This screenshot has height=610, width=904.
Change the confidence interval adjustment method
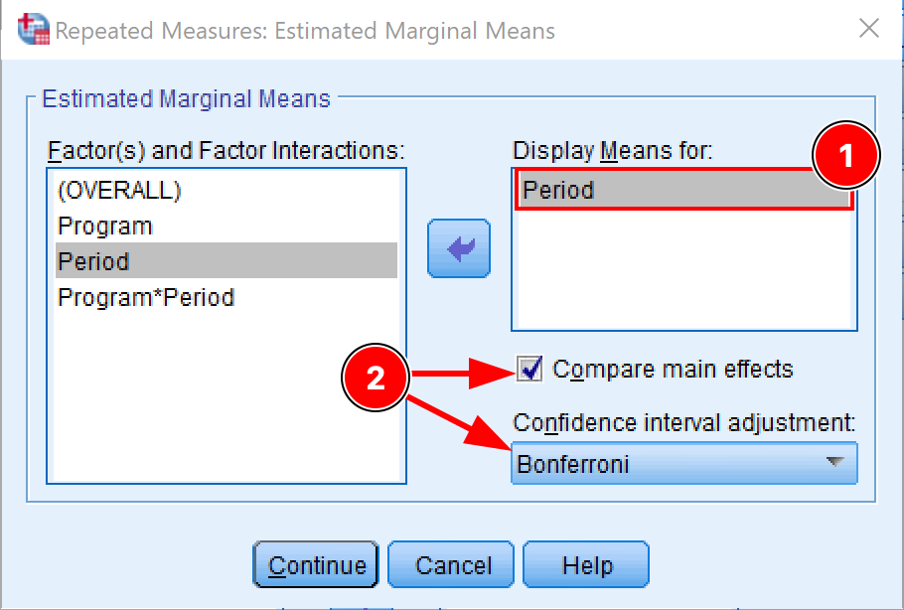click(x=683, y=463)
